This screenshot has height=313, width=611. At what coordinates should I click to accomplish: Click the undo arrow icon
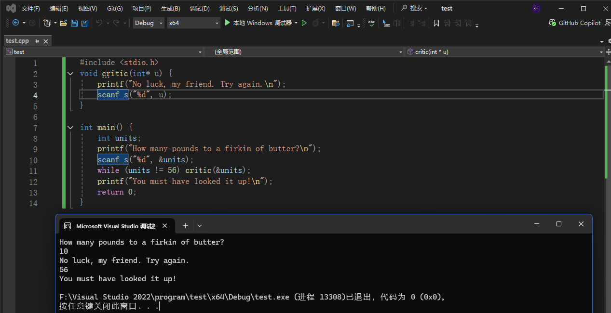pos(99,23)
